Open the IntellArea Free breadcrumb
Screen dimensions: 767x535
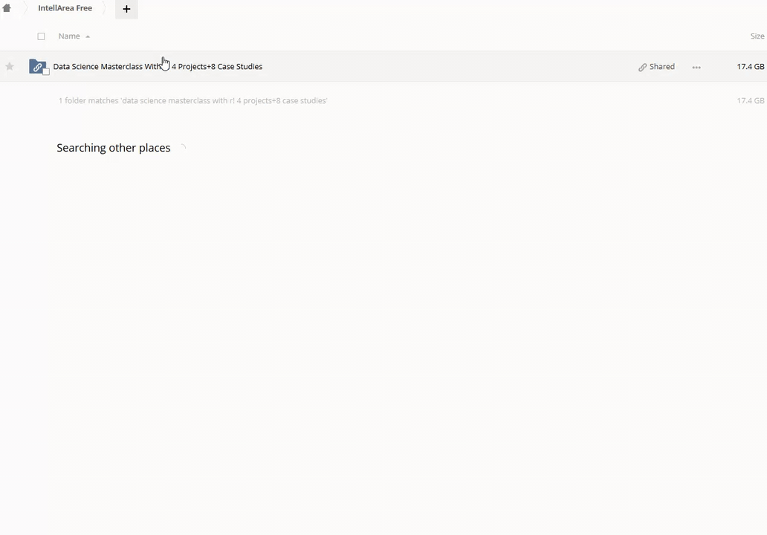[x=65, y=8]
